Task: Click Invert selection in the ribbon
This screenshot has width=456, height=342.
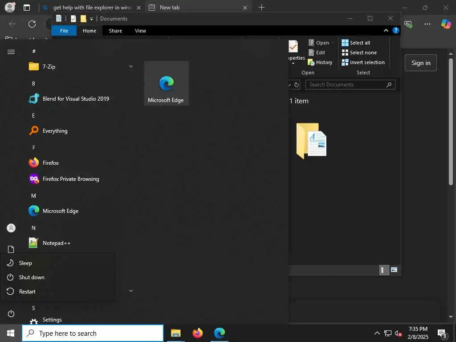Action: tap(363, 62)
